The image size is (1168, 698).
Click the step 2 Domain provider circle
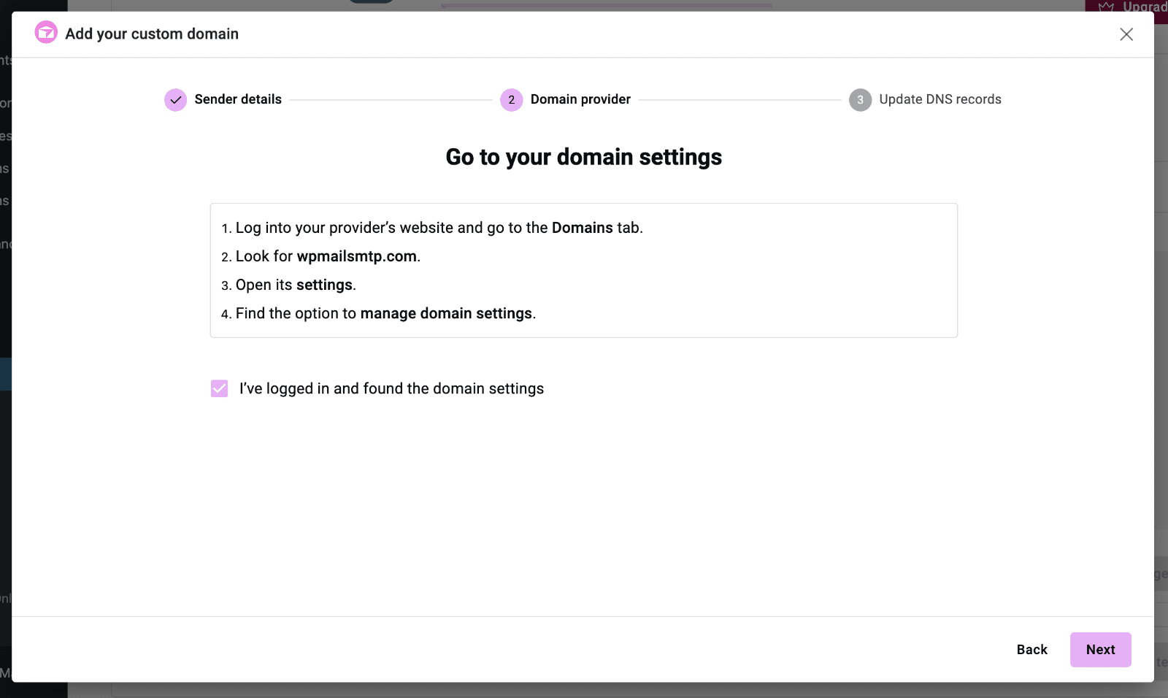coord(512,100)
